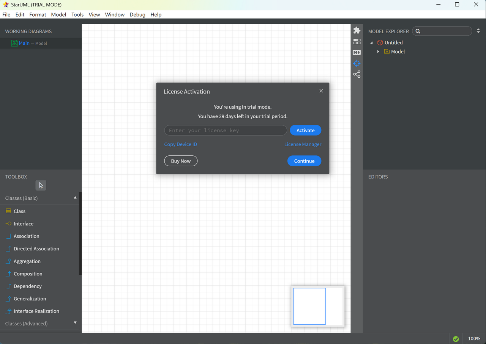Expand the Classes (Advanced) section

[75, 323]
